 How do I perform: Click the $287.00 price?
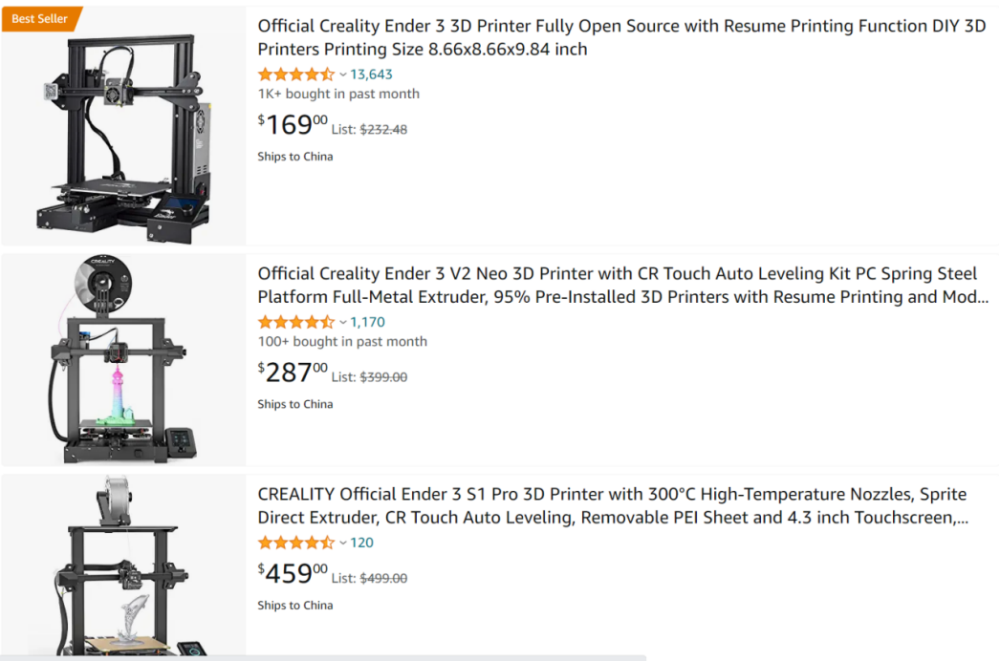[x=293, y=373]
